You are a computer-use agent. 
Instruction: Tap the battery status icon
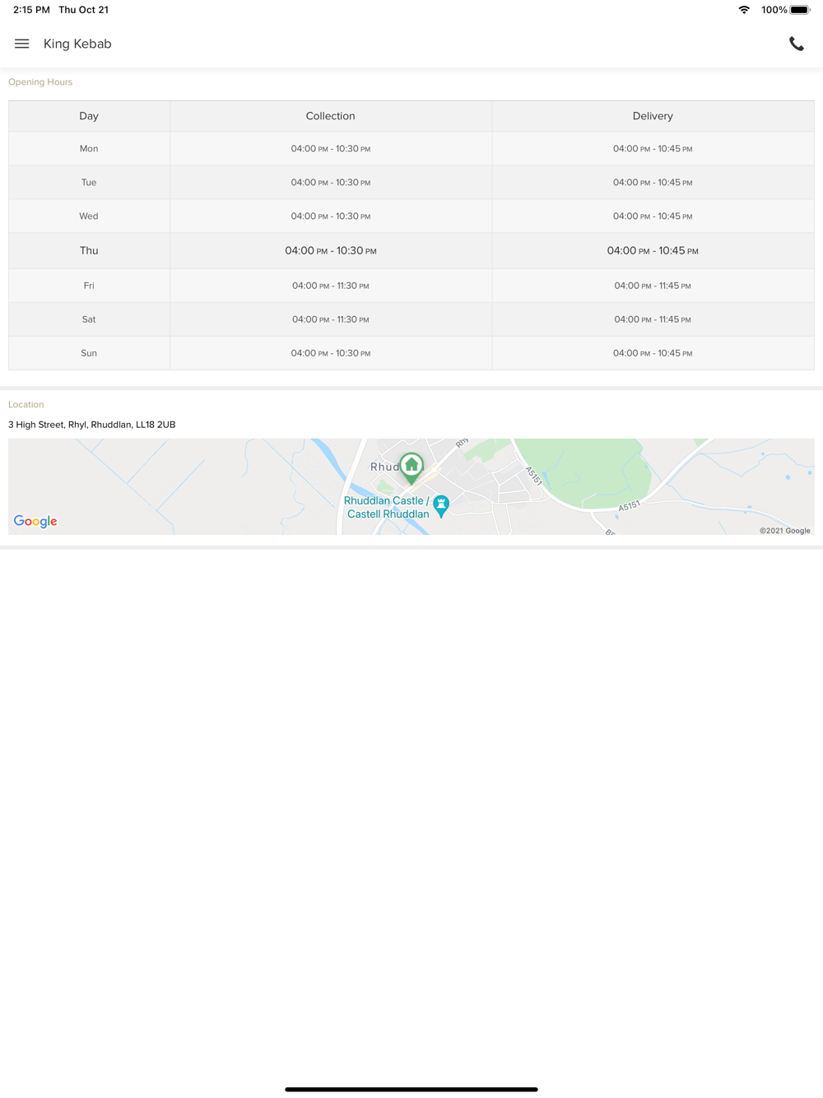[x=799, y=10]
